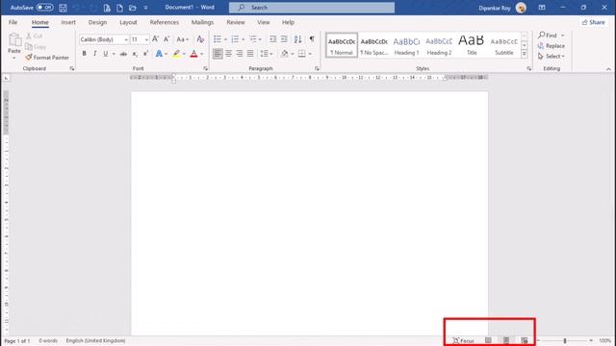Viewport: 616px width, 346px height.
Task: Switch to the Mailings tab
Action: (202, 22)
